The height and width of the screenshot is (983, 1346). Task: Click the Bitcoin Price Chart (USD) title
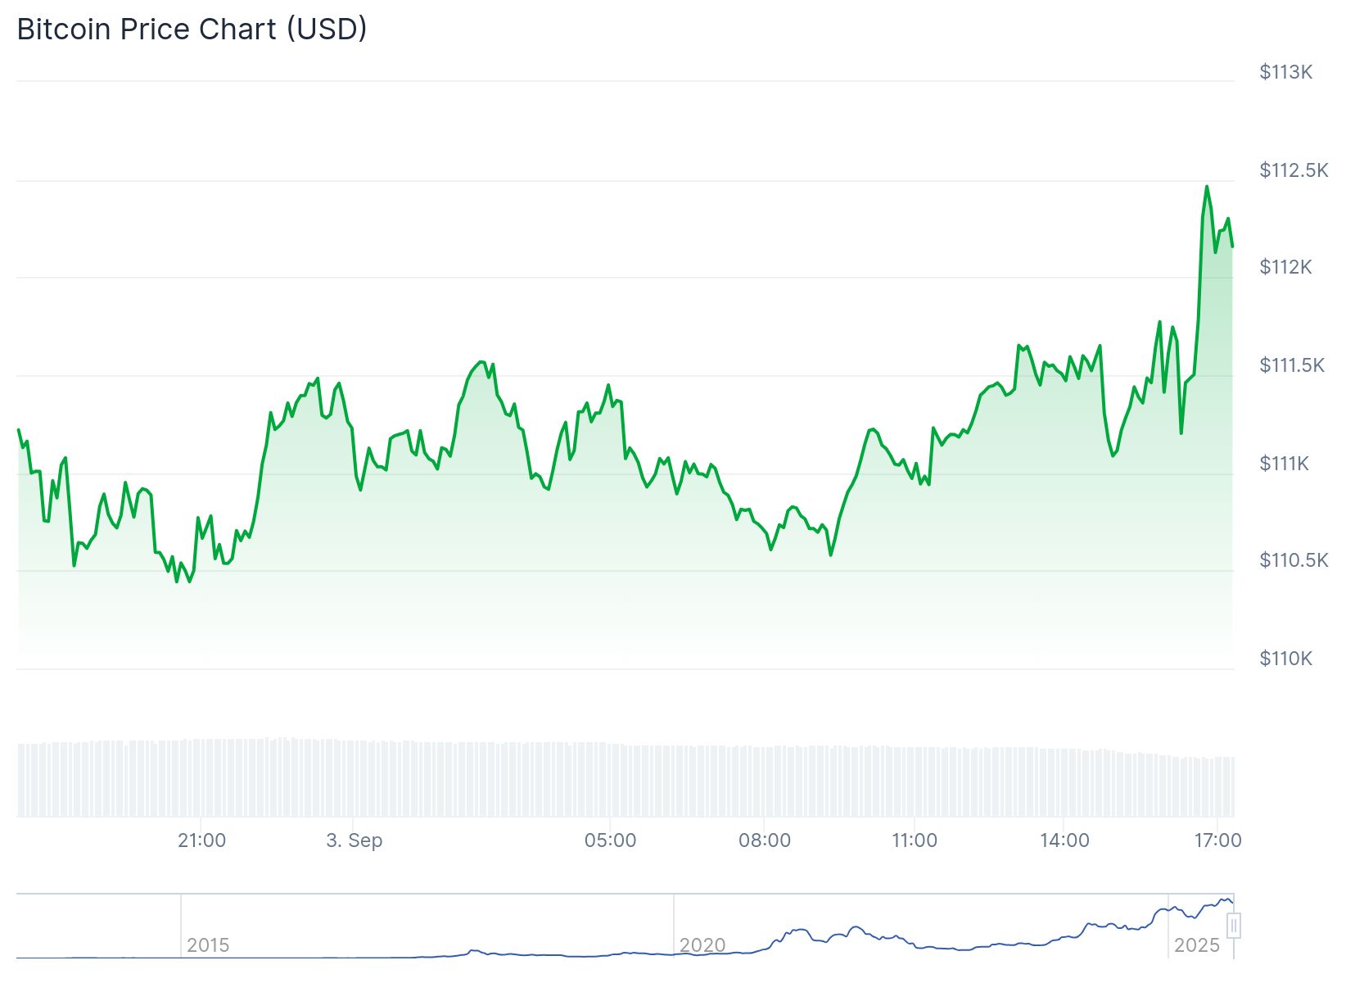point(192,29)
